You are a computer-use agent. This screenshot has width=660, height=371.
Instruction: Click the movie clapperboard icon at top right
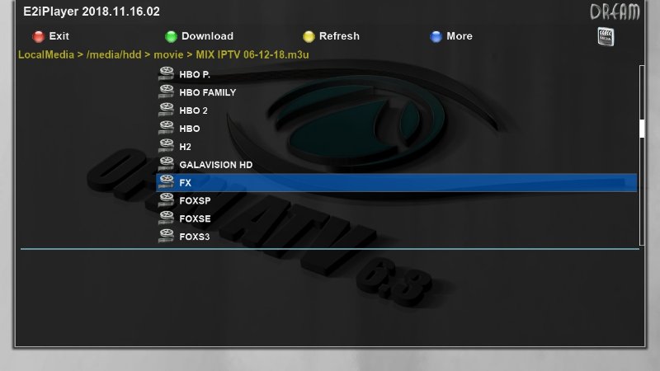tap(606, 36)
